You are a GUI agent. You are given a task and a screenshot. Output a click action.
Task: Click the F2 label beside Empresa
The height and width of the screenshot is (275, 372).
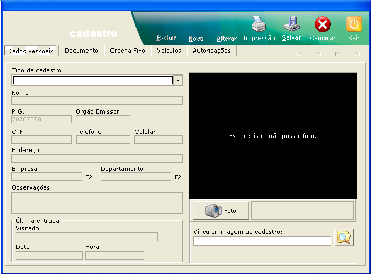coord(89,177)
